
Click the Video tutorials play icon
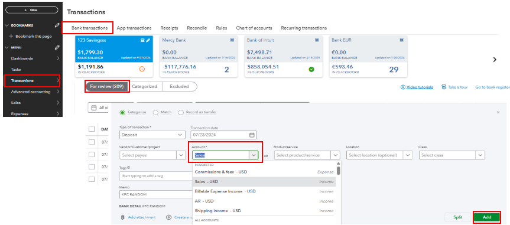[403, 87]
